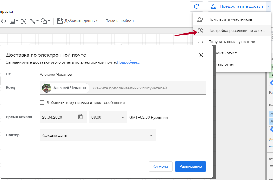Click the embed URL code icon

point(4,21)
